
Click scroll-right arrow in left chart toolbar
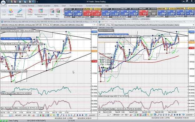coord(12,115)
